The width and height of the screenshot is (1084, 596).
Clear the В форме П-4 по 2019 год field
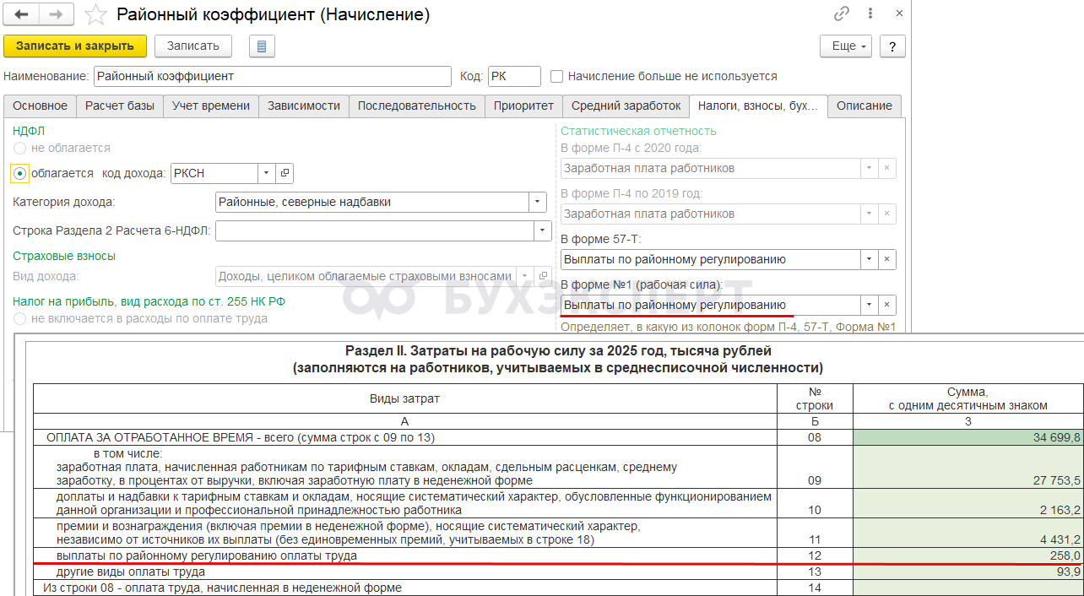pos(887,214)
